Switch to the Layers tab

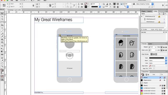pyautogui.click(x=149, y=11)
